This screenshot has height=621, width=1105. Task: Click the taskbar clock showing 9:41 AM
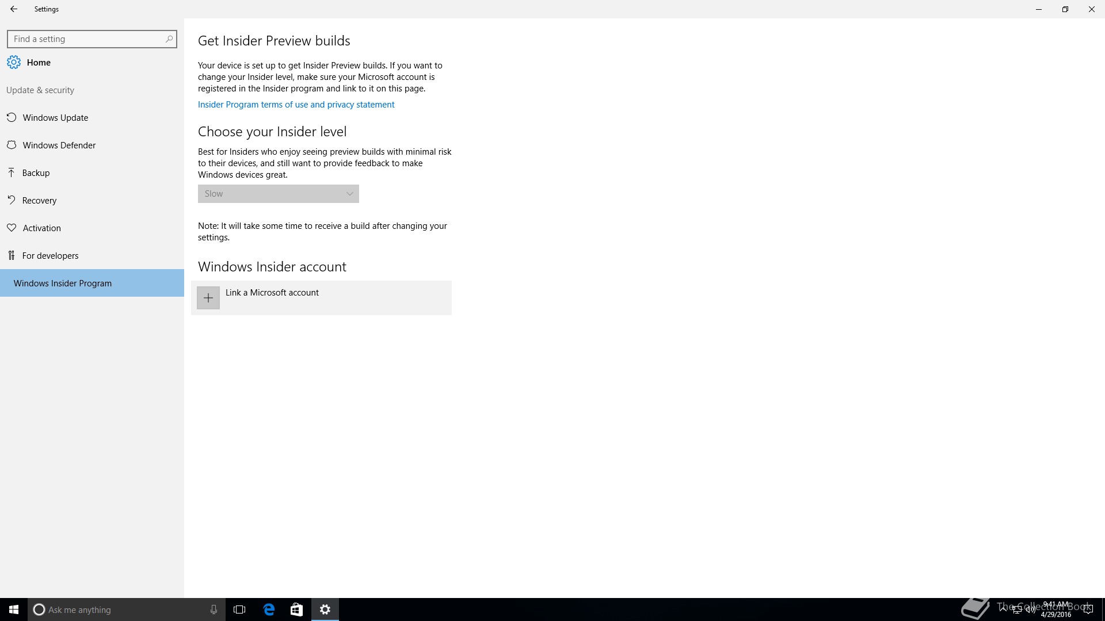click(1056, 609)
